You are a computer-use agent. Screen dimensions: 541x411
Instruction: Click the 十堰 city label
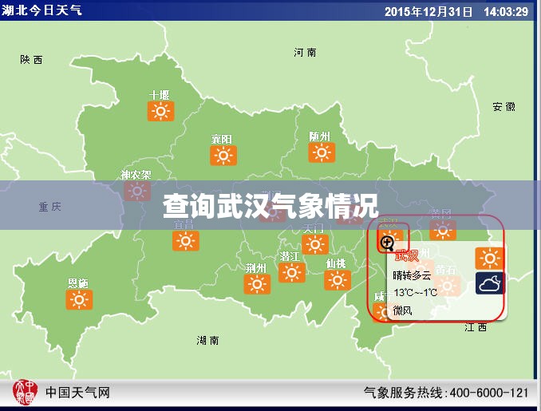pos(160,95)
